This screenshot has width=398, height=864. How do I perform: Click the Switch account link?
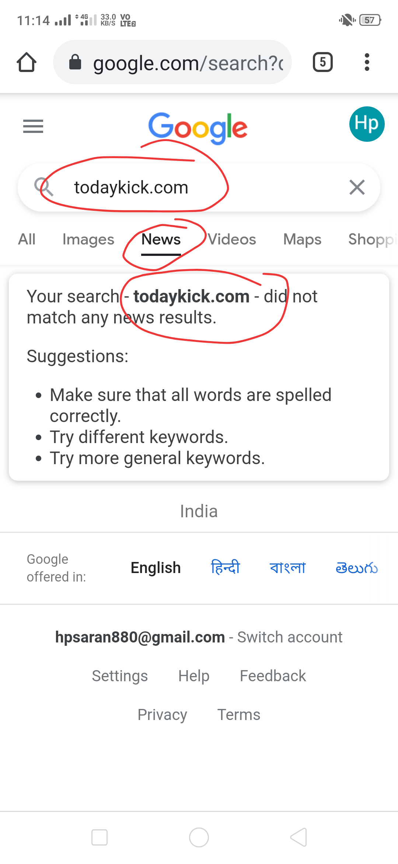[x=290, y=637]
